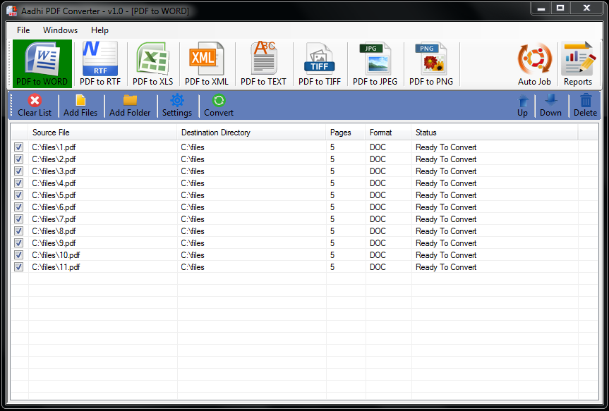
Task: Sort by the Status column header
Action: click(495, 133)
